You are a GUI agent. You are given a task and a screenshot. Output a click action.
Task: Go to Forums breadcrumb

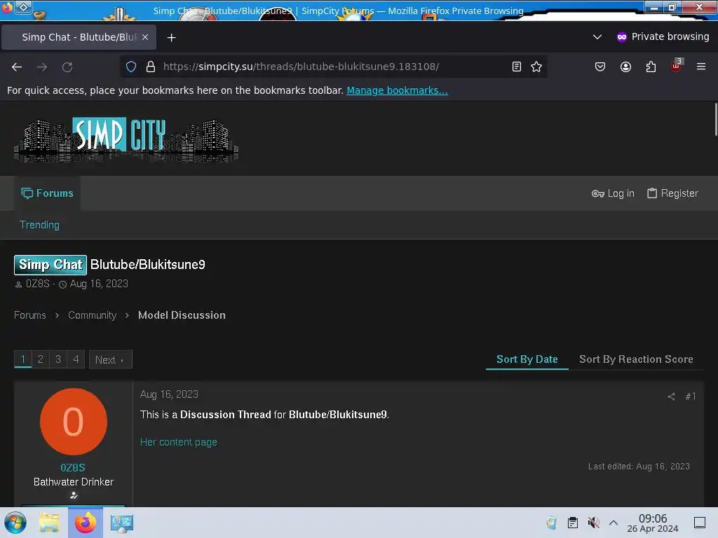pyautogui.click(x=29, y=315)
